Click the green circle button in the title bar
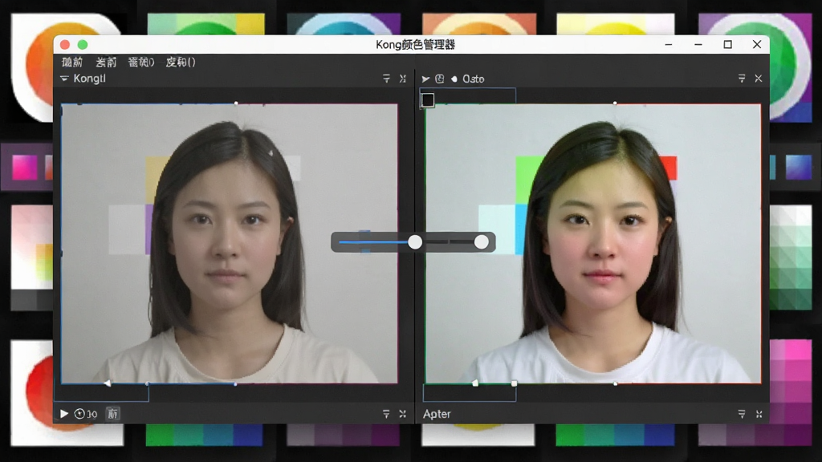822x462 pixels. coord(83,45)
